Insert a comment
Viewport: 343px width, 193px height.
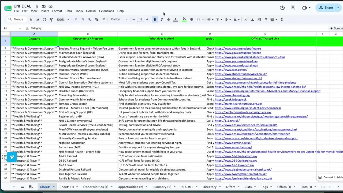252,20
